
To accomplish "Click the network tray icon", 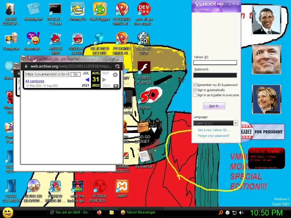I will click(x=234, y=213).
